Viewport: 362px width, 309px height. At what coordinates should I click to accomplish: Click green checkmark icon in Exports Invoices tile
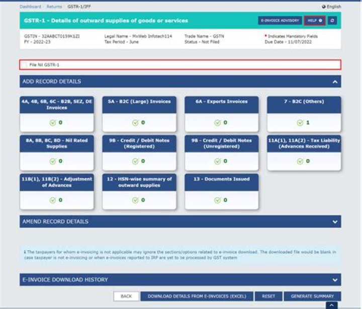click(217, 123)
